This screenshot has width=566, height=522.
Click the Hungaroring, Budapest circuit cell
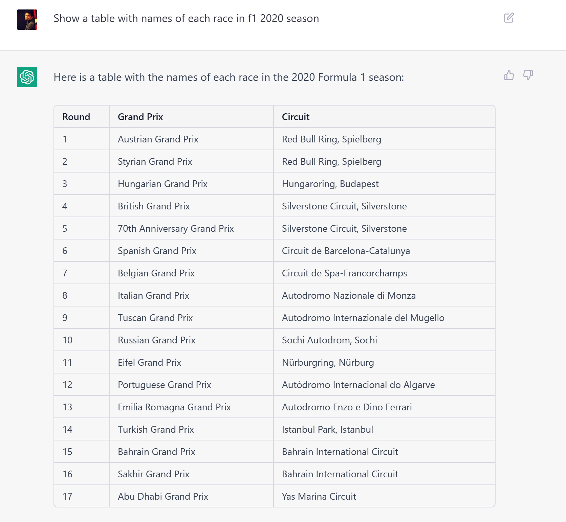330,184
